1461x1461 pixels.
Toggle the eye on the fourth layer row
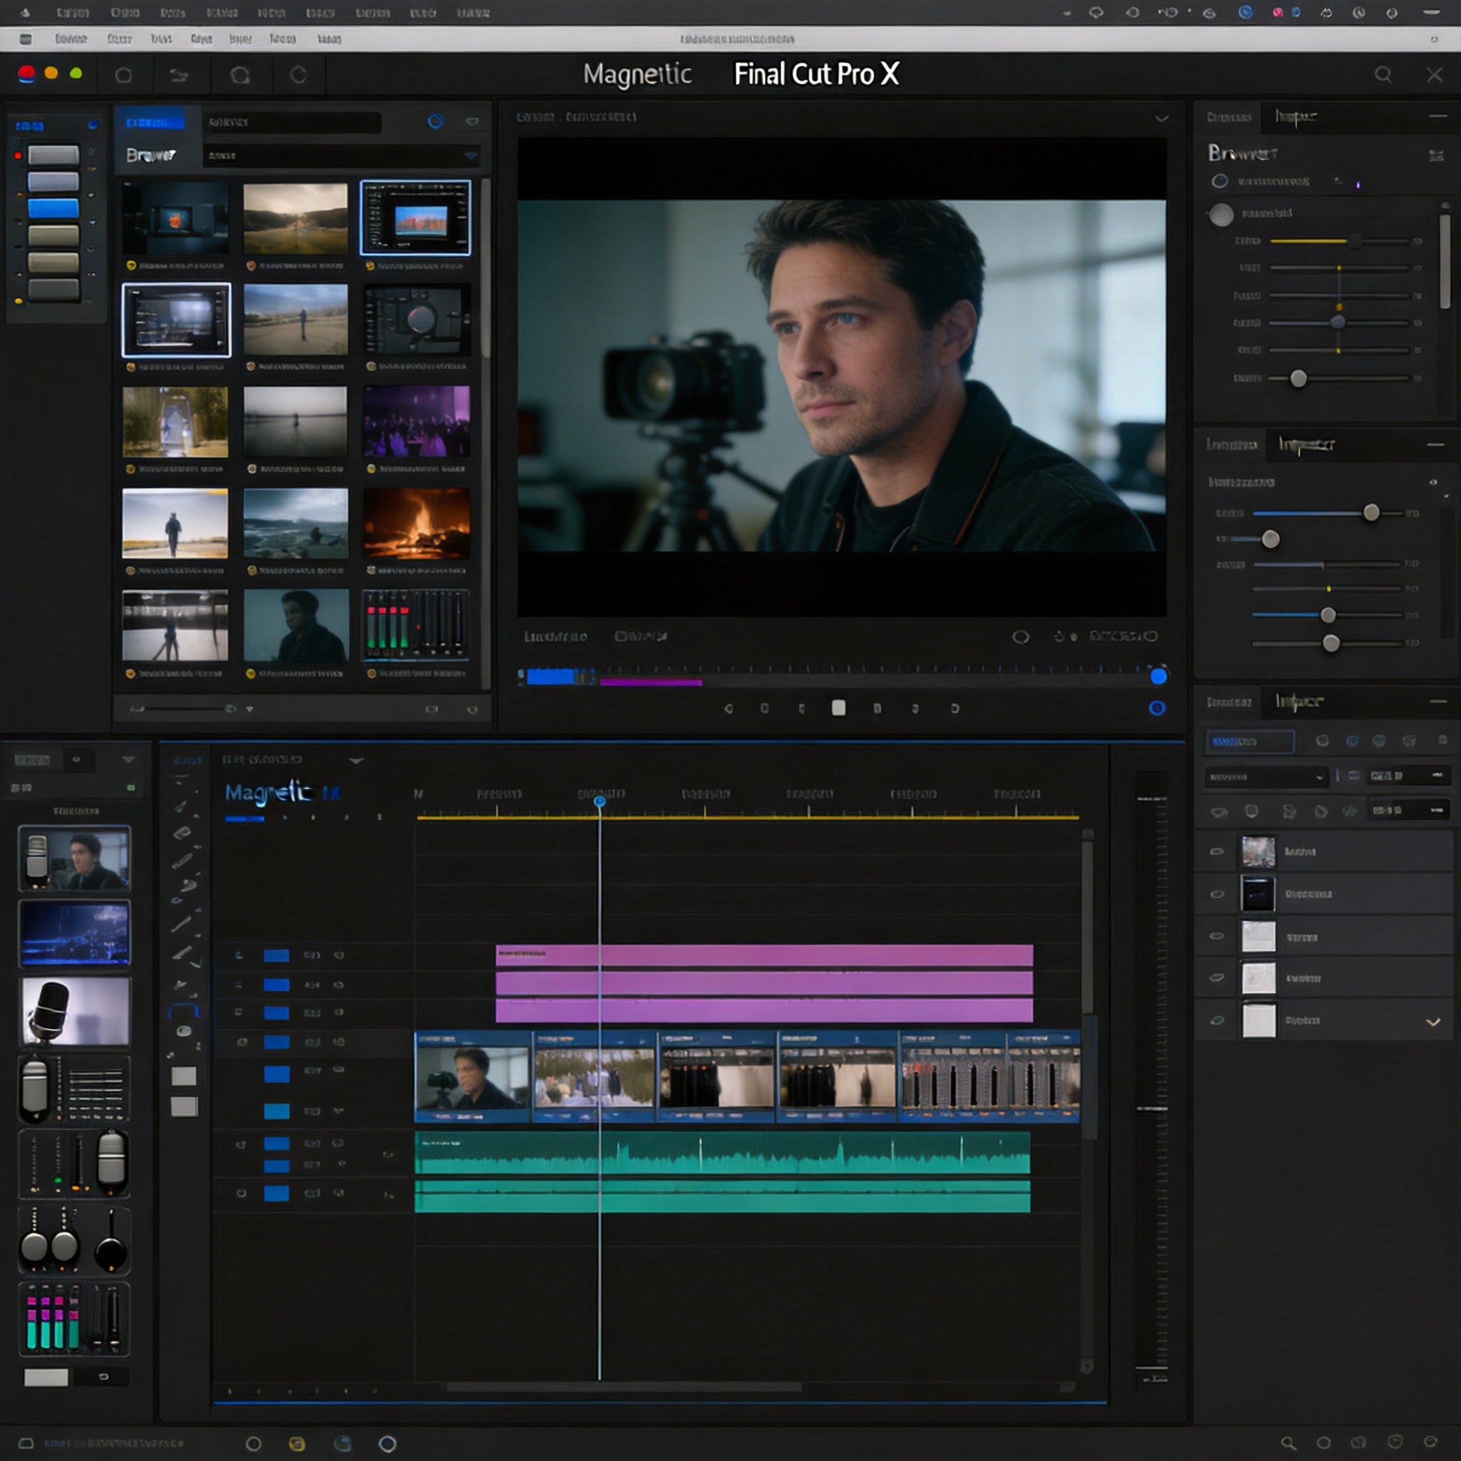1216,978
